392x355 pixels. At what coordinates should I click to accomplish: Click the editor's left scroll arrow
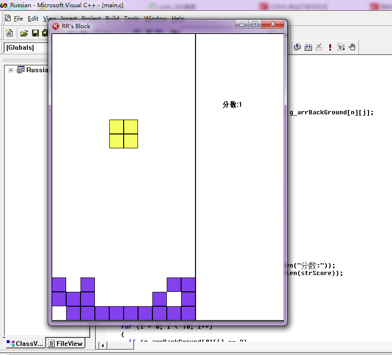click(x=103, y=346)
